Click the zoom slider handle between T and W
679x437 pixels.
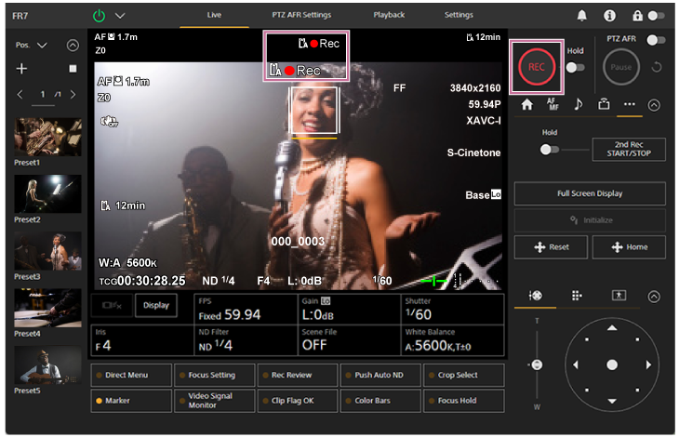536,364
